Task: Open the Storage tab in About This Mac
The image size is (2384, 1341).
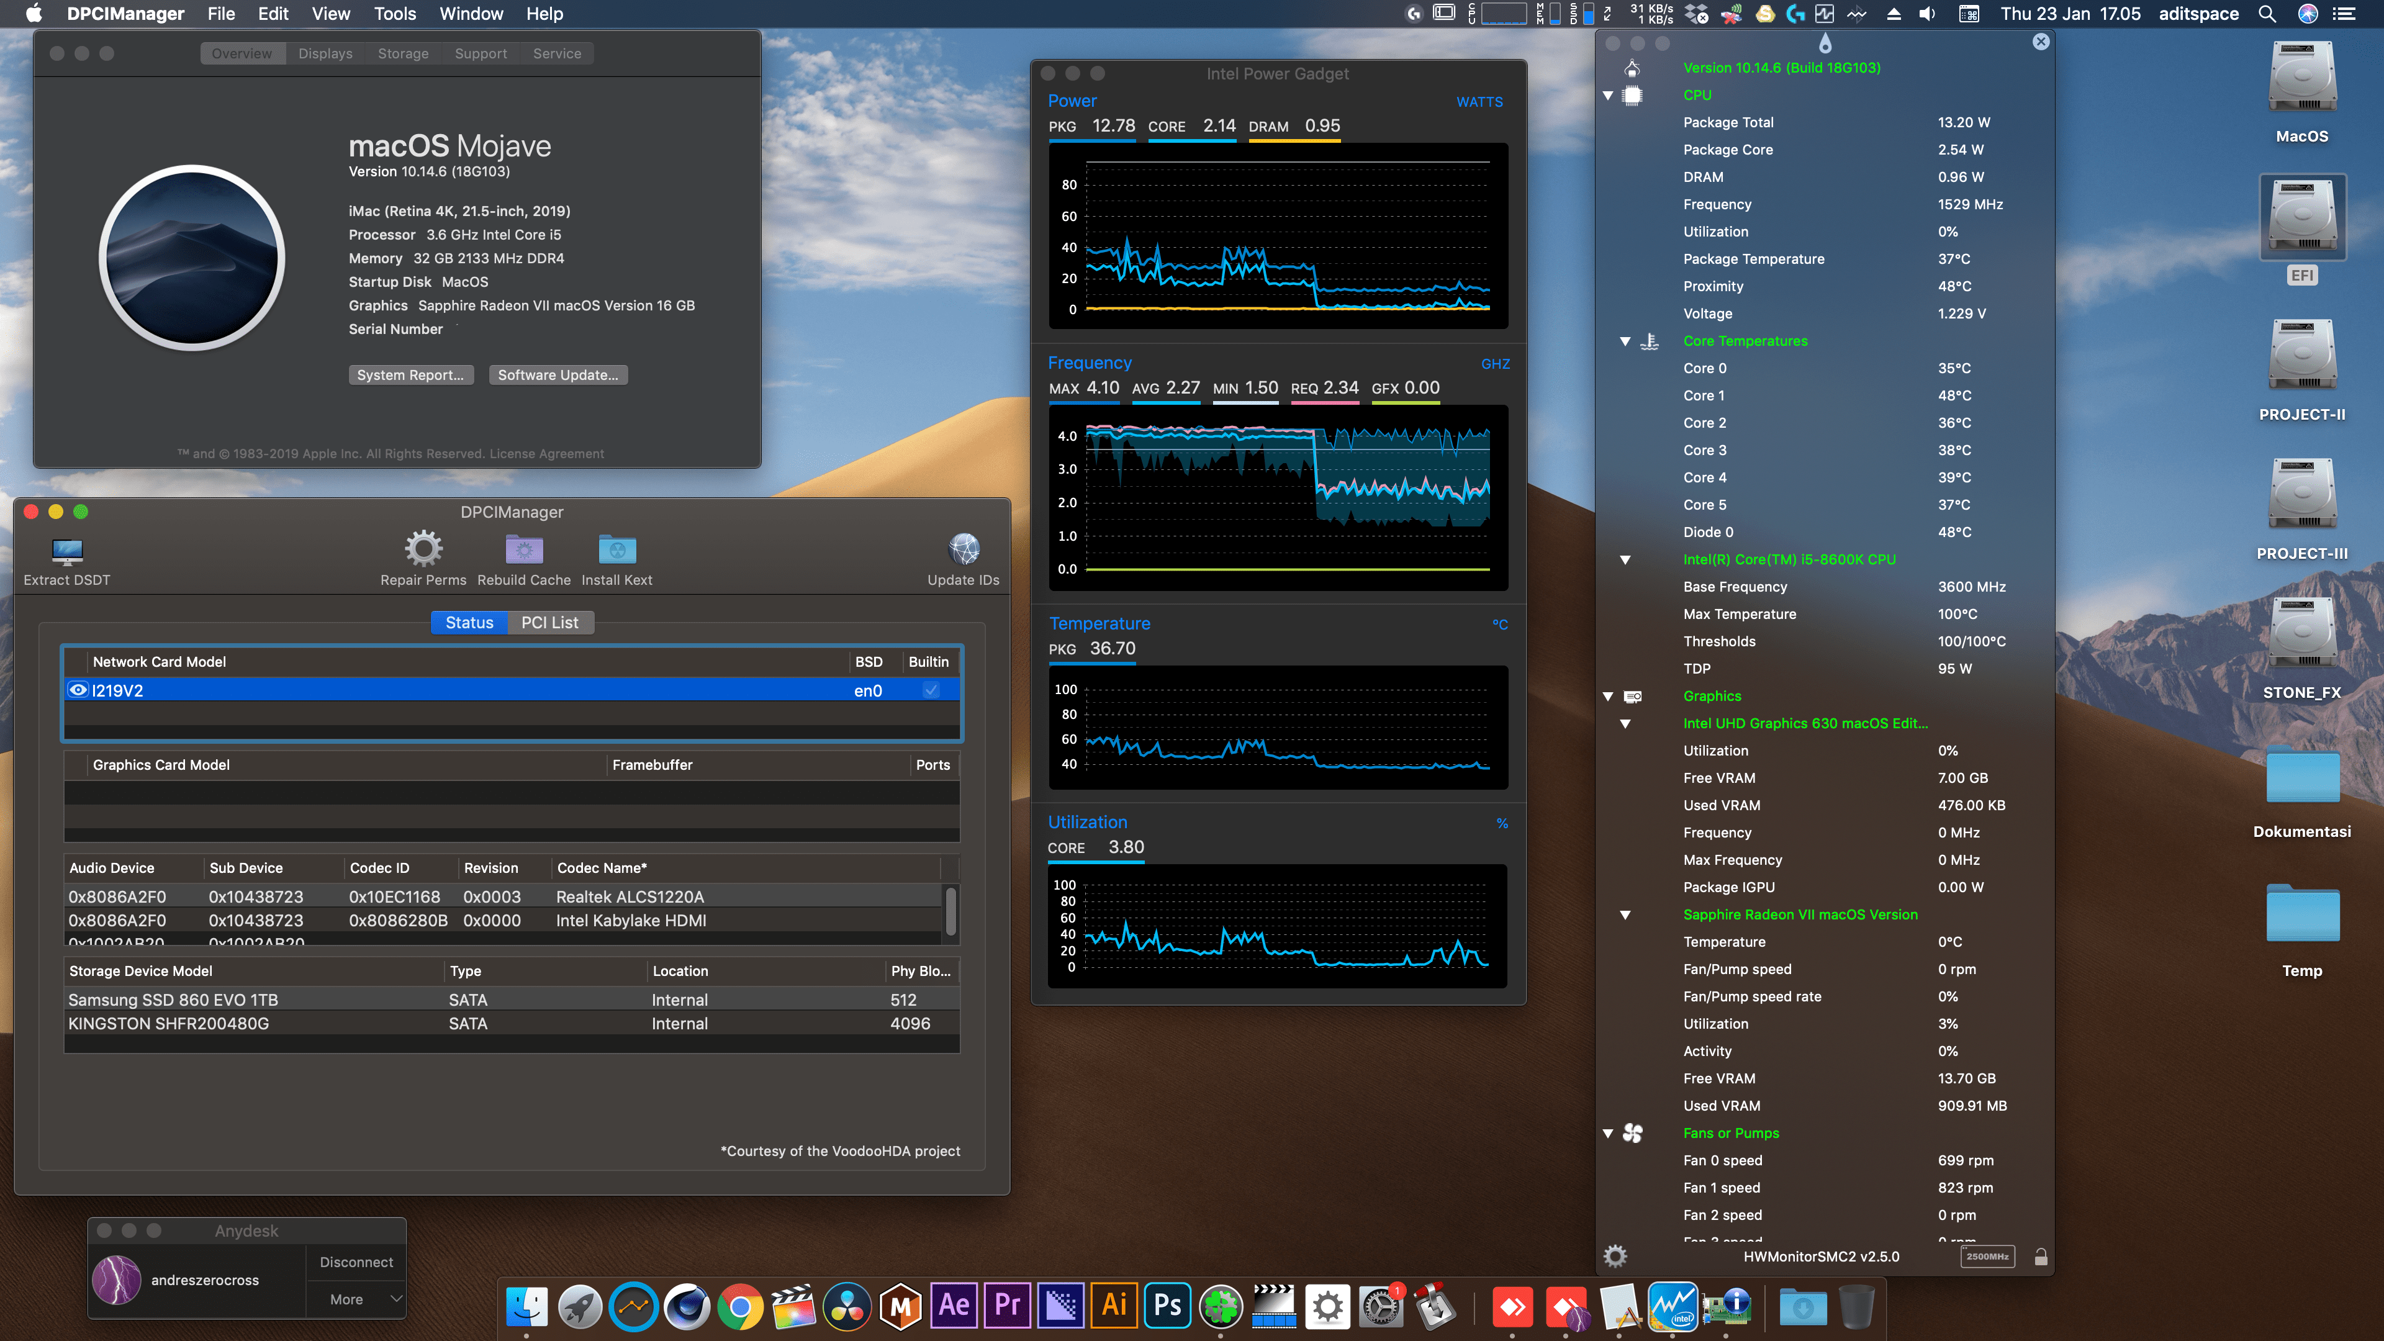Action: [402, 53]
